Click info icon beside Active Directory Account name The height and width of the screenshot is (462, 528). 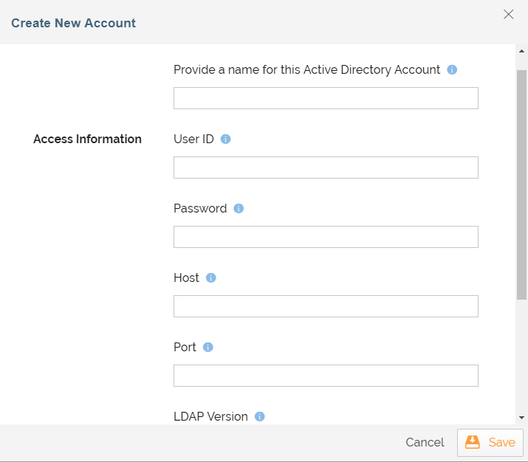[x=453, y=70]
